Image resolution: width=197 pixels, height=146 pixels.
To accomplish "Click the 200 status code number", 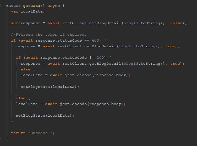I will pos(100,58).
